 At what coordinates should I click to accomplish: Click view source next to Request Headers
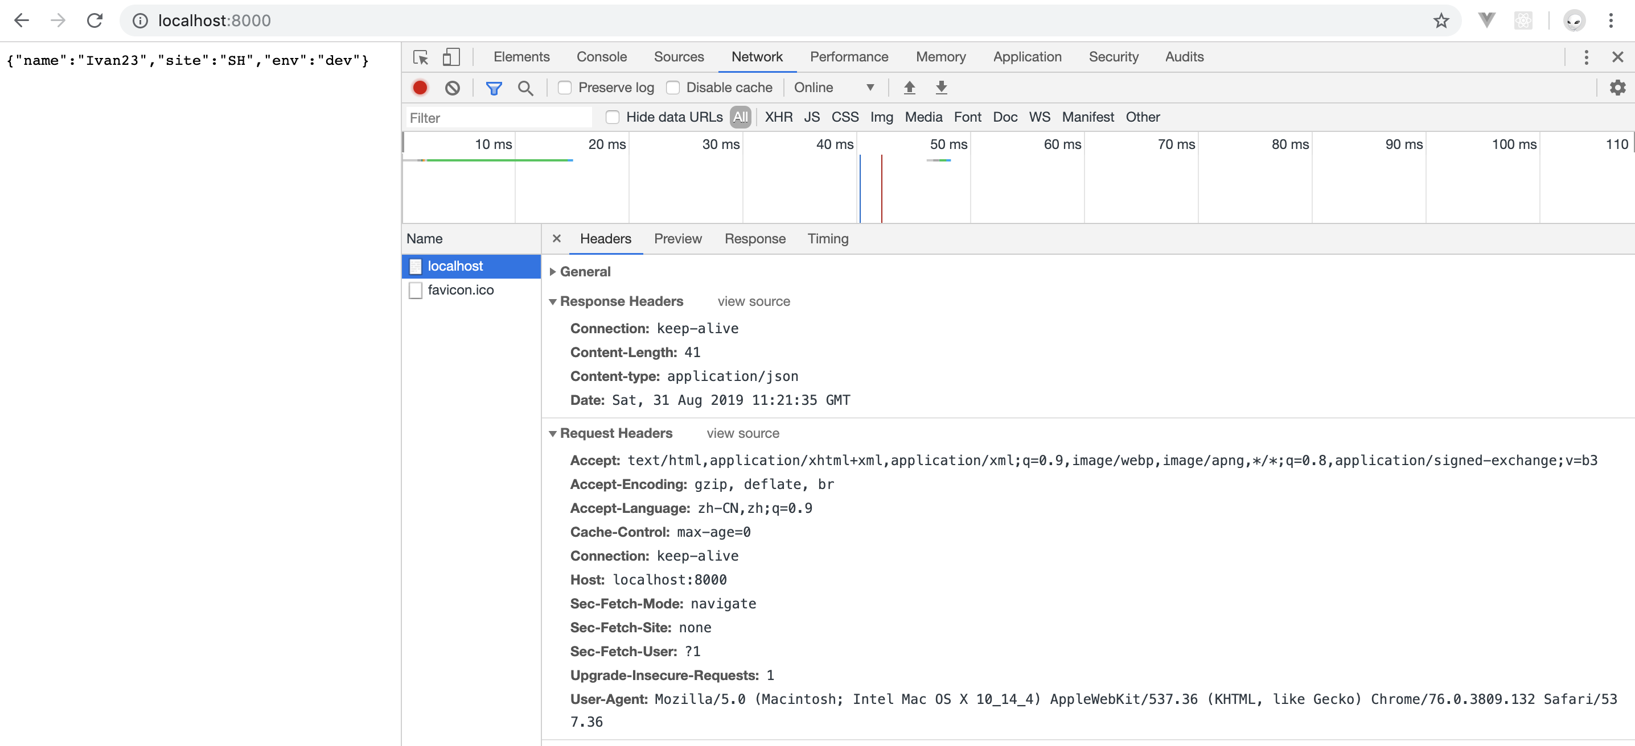pyautogui.click(x=742, y=433)
